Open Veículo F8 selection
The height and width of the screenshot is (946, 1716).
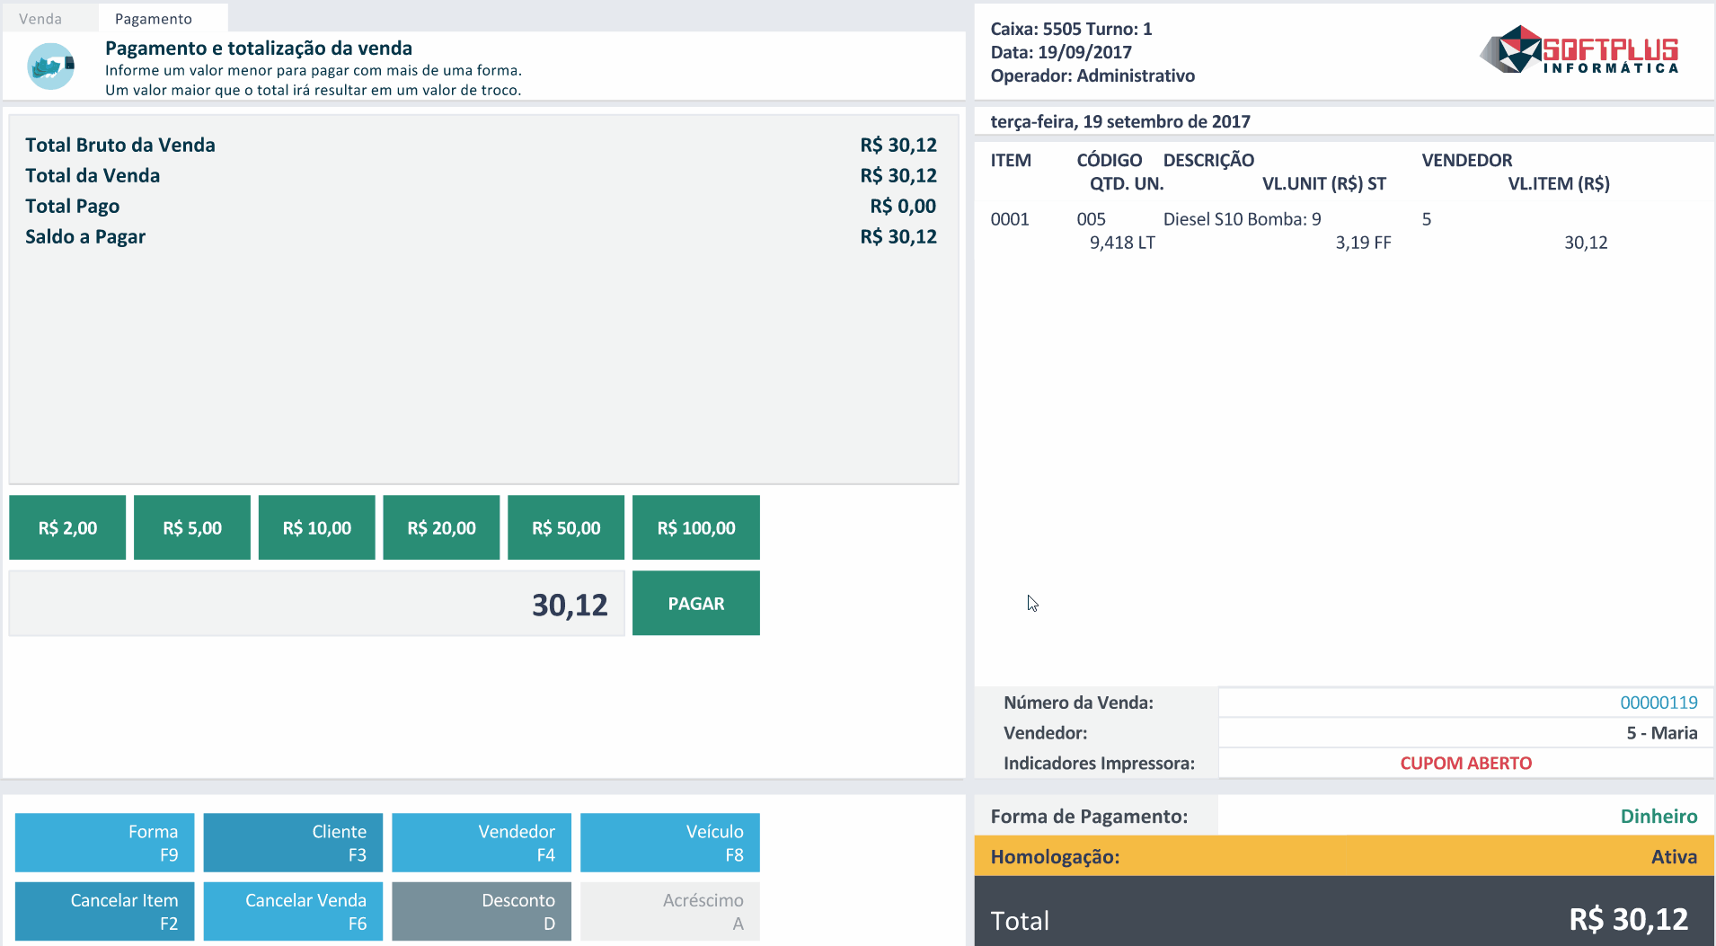click(670, 843)
